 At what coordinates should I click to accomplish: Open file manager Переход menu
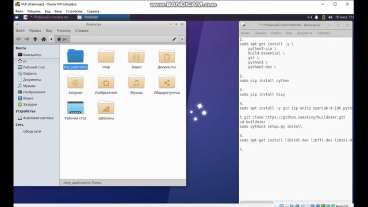pyautogui.click(x=64, y=30)
